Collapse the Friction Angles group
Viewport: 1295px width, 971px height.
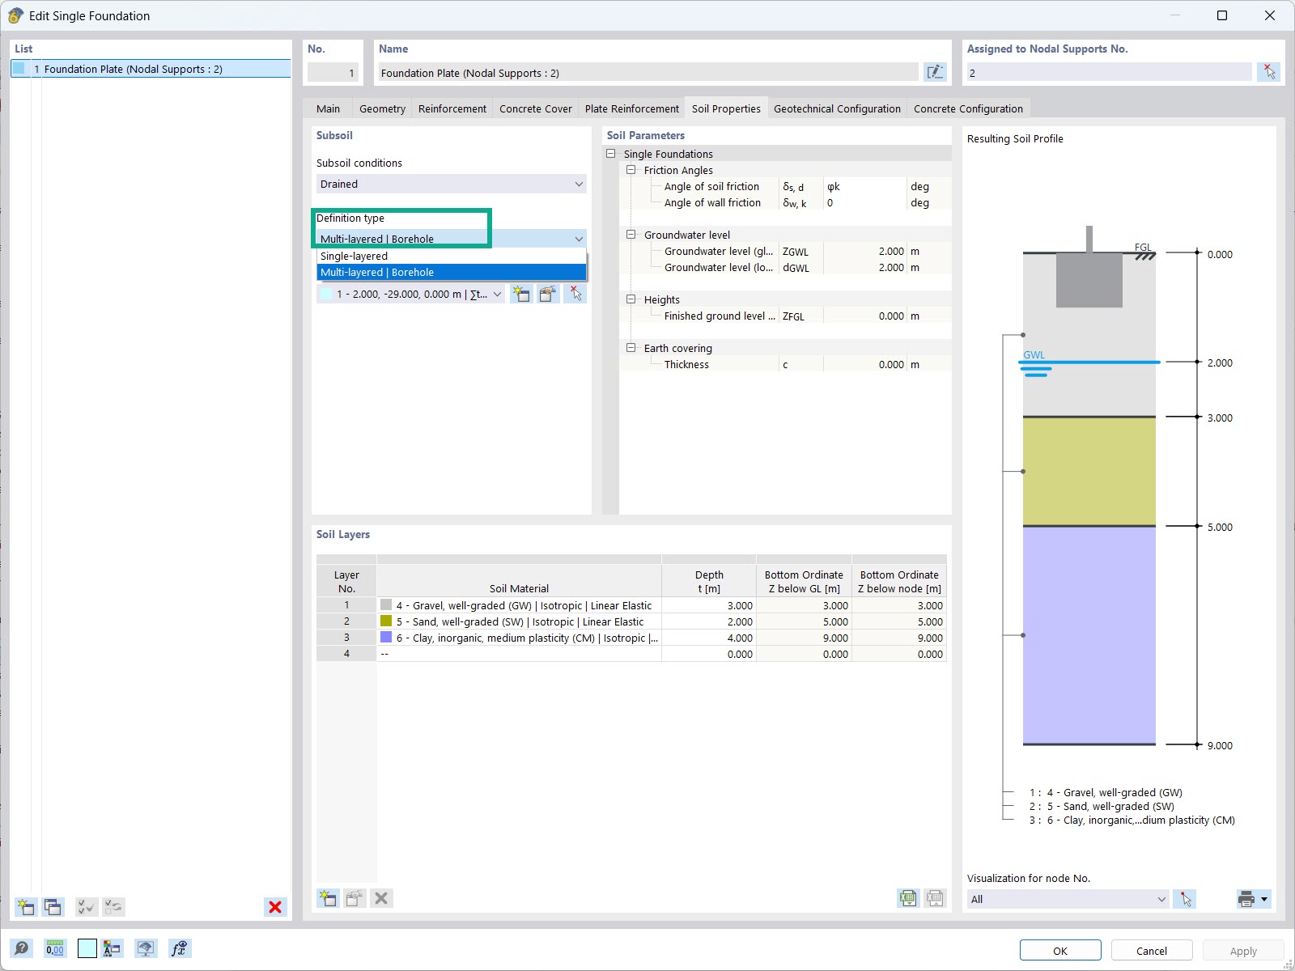point(631,170)
